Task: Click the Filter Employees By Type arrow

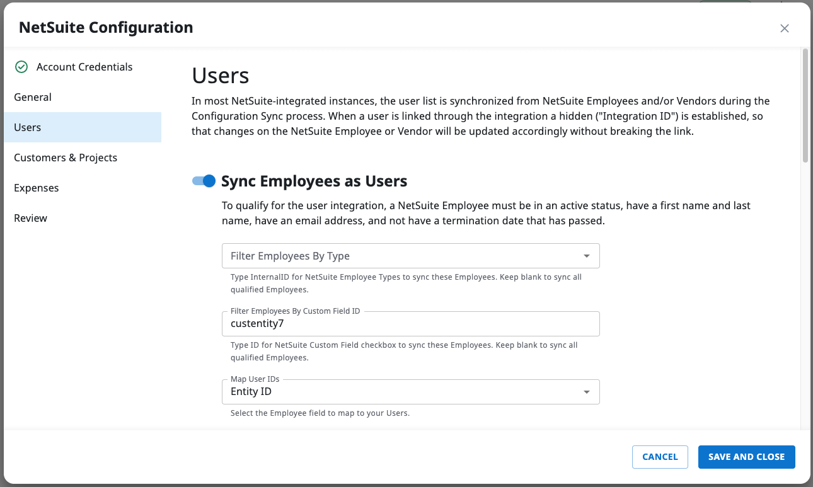Action: pyautogui.click(x=587, y=256)
